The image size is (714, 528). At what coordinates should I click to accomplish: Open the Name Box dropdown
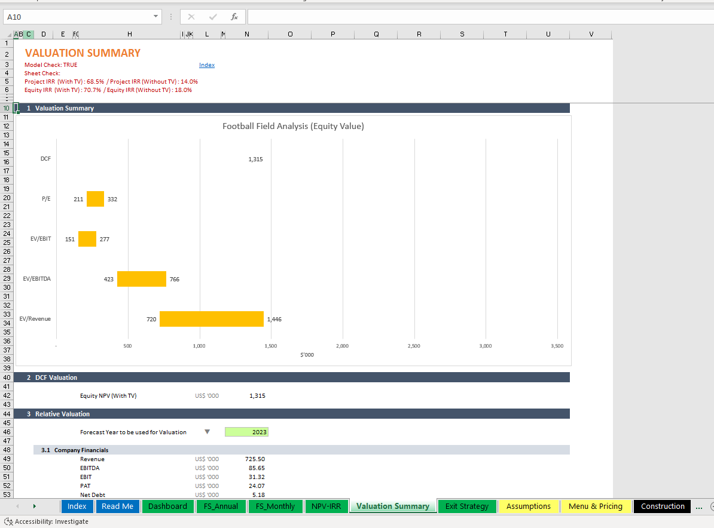(x=155, y=16)
